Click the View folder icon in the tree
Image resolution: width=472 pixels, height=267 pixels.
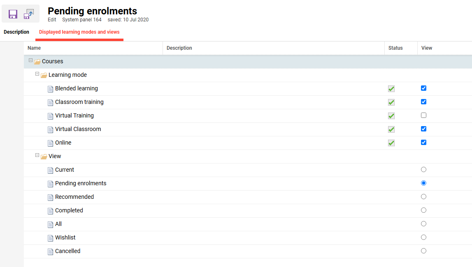coord(44,157)
